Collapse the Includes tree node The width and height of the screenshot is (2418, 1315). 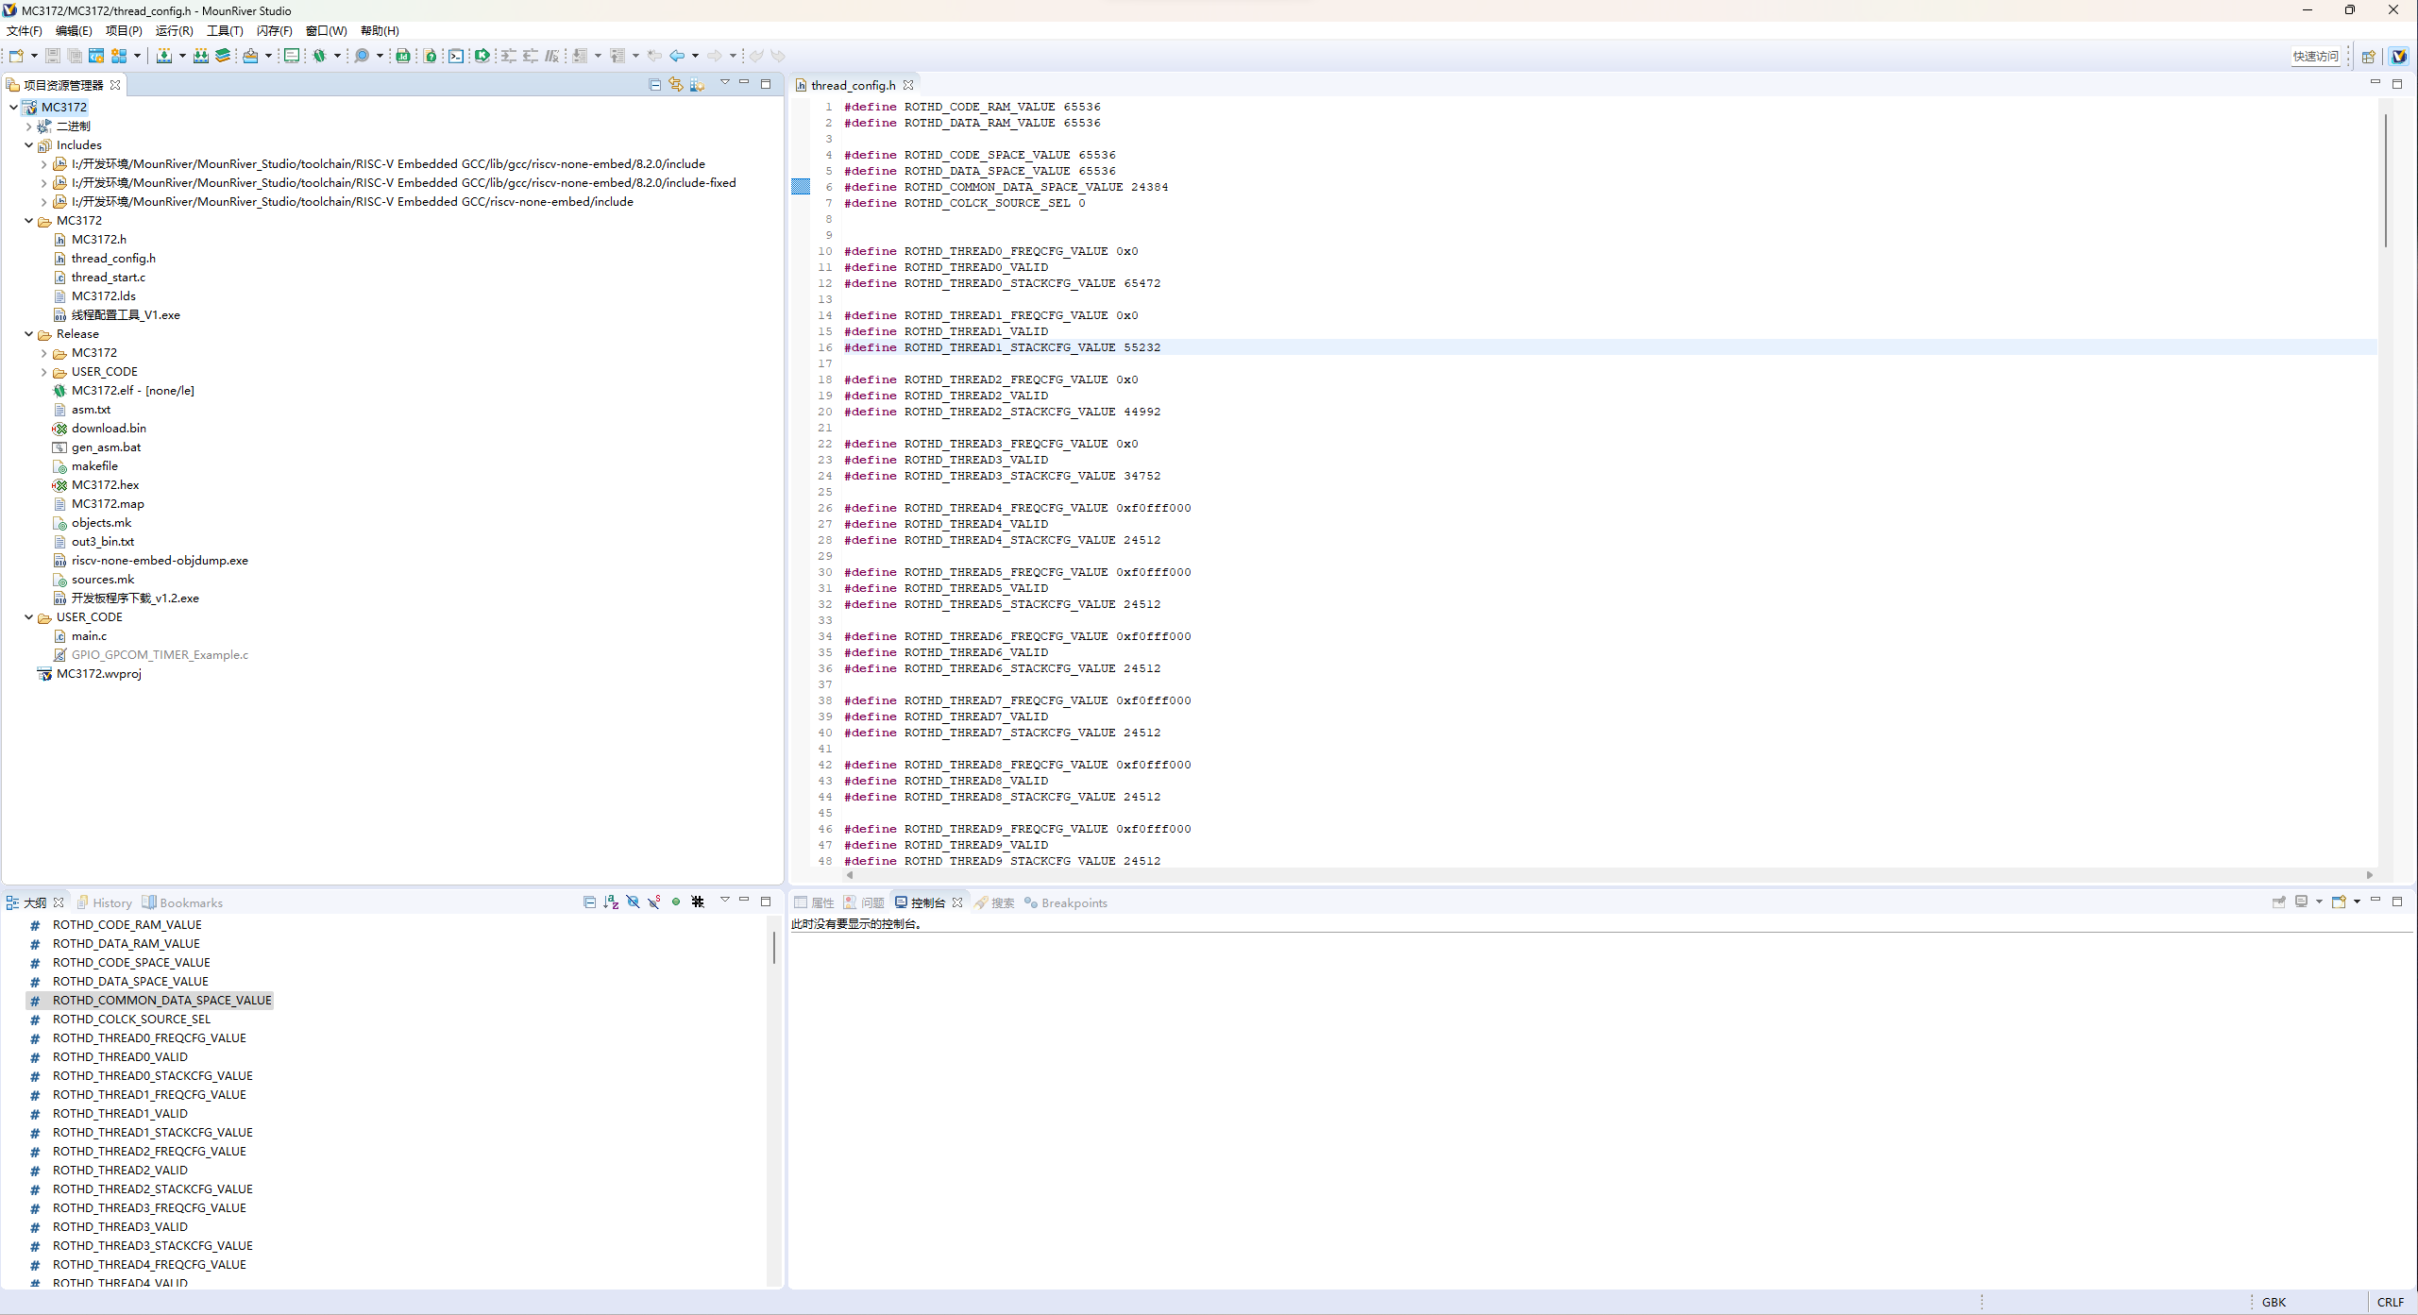click(28, 144)
